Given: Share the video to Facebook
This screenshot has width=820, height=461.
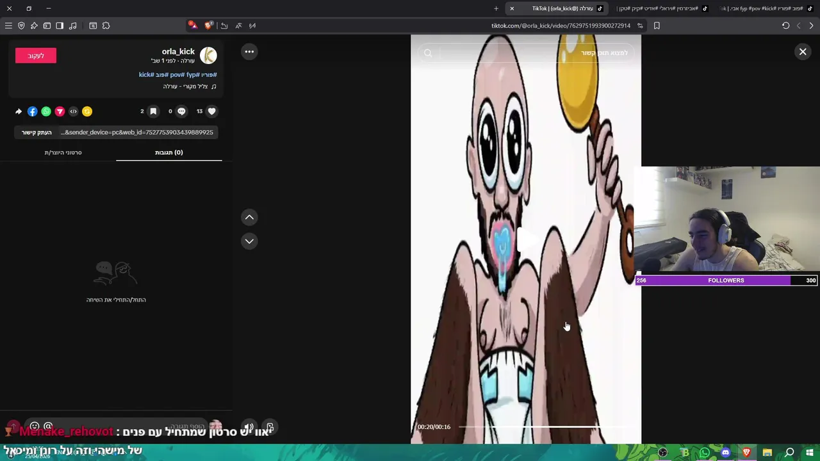Looking at the screenshot, I should click(x=33, y=111).
